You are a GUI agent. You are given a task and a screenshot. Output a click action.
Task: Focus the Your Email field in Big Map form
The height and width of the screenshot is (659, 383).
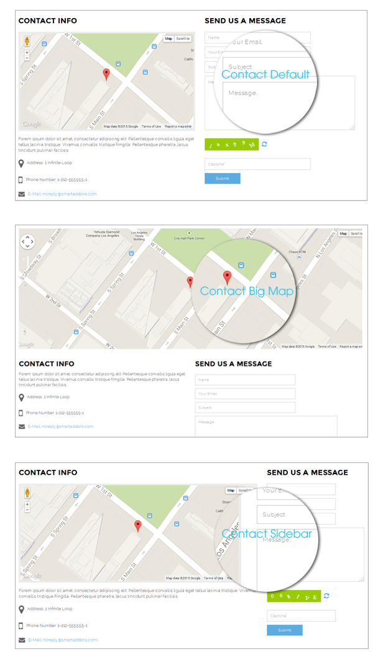click(x=245, y=394)
